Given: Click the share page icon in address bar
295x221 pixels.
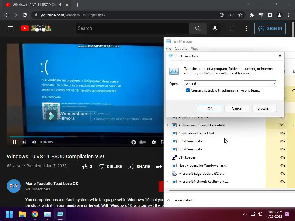Looking at the screenshot, I should 231,15.
